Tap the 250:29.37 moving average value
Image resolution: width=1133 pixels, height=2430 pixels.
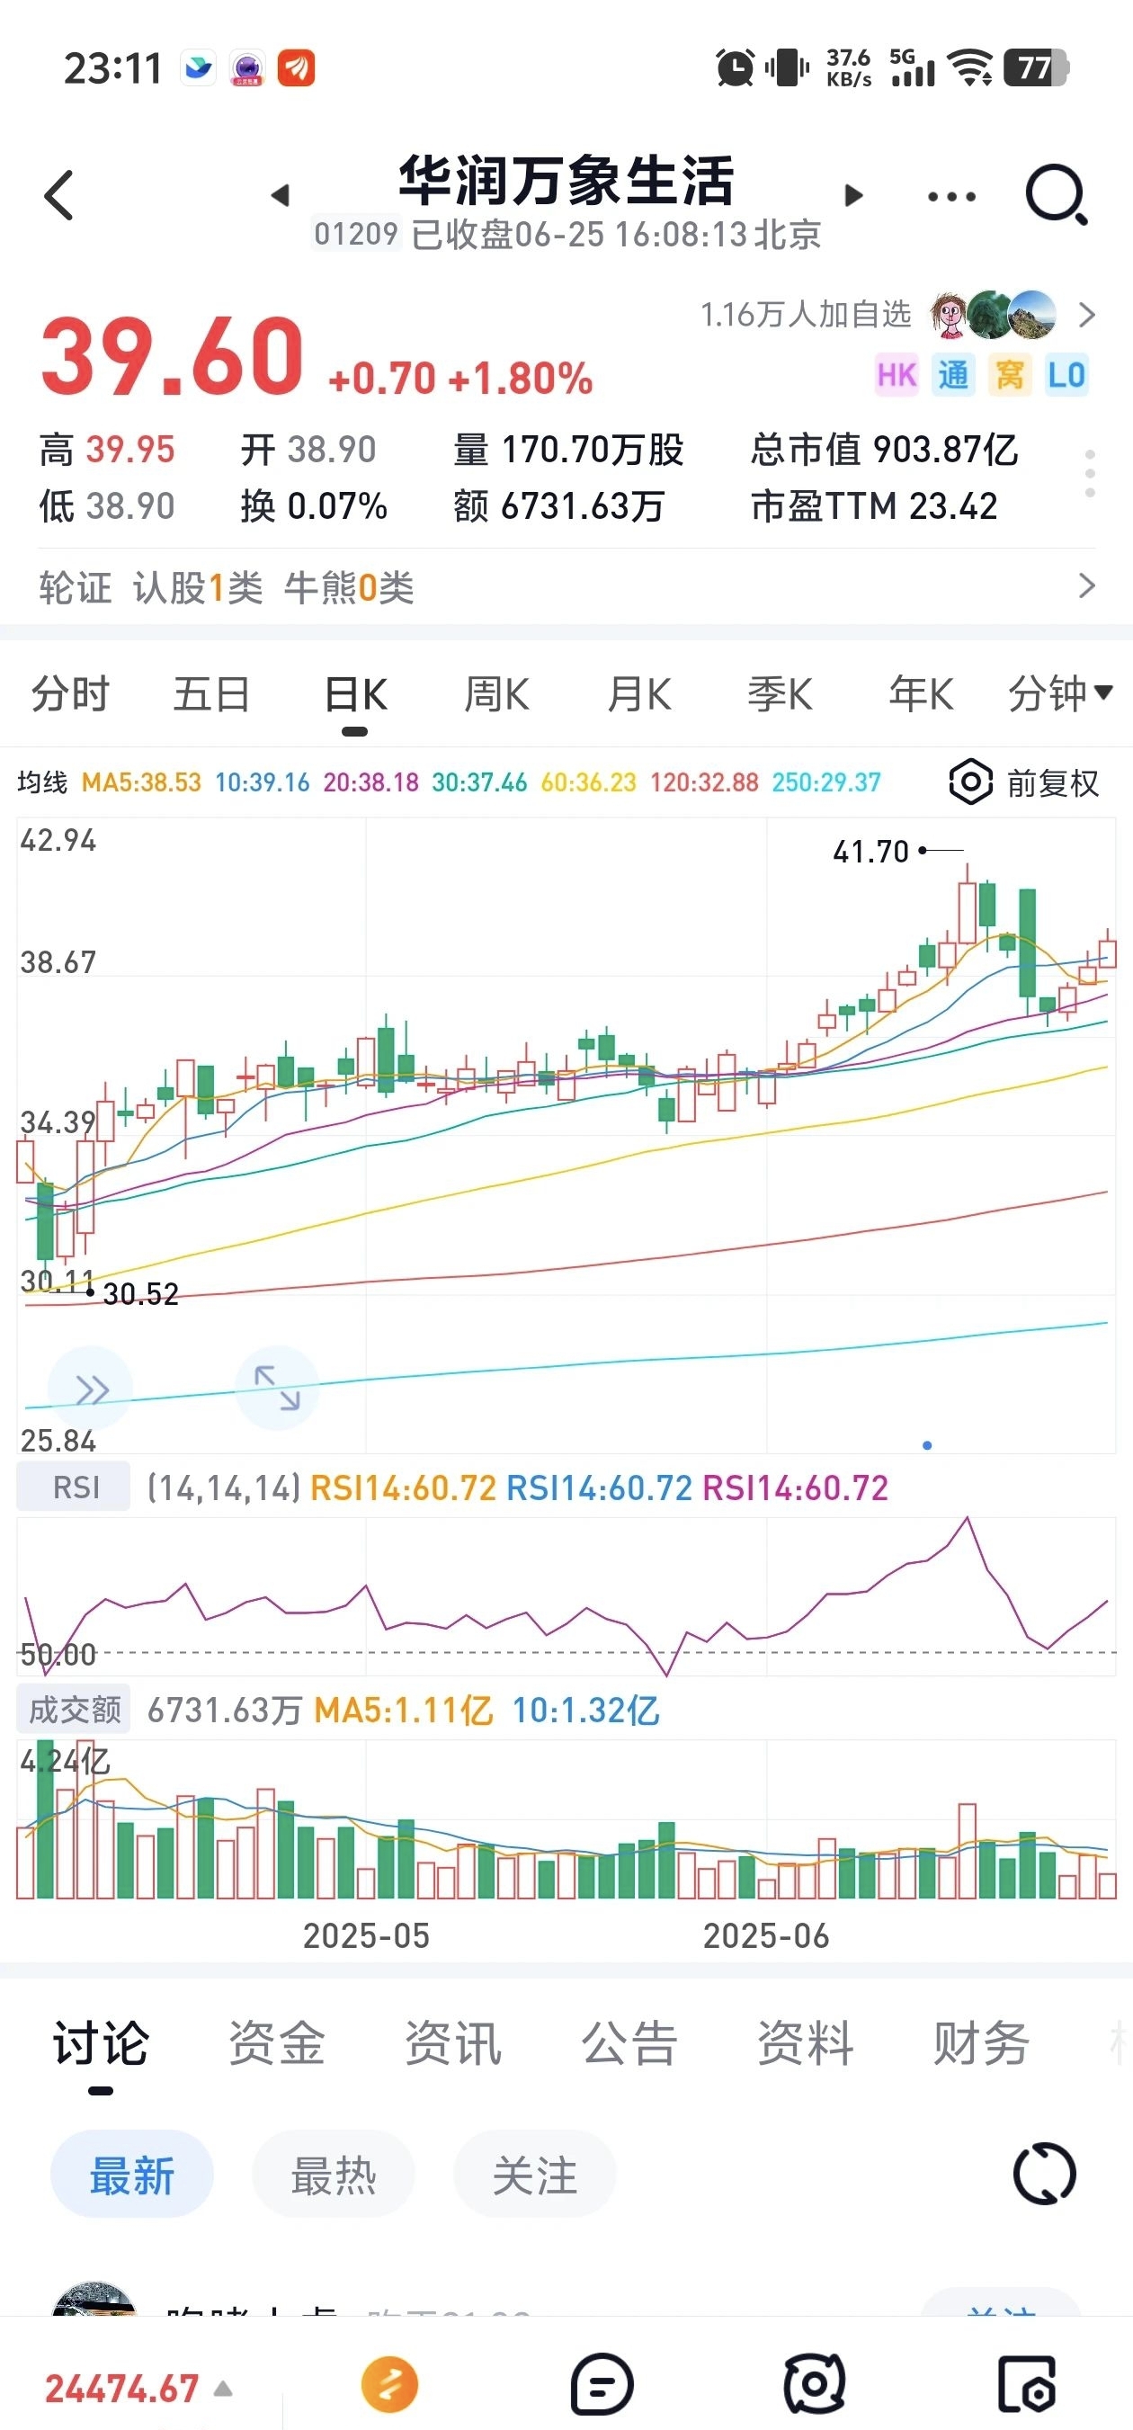(x=826, y=782)
